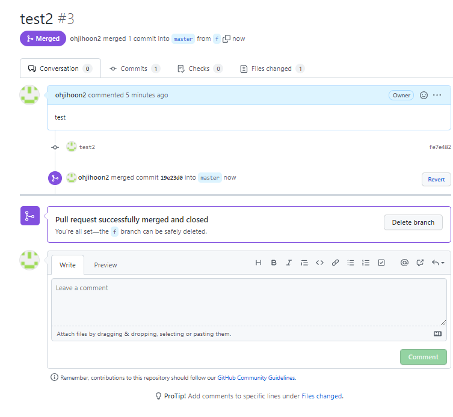Add emoji reaction to ohjihoon2's comment
453x417 pixels.
(x=424, y=95)
